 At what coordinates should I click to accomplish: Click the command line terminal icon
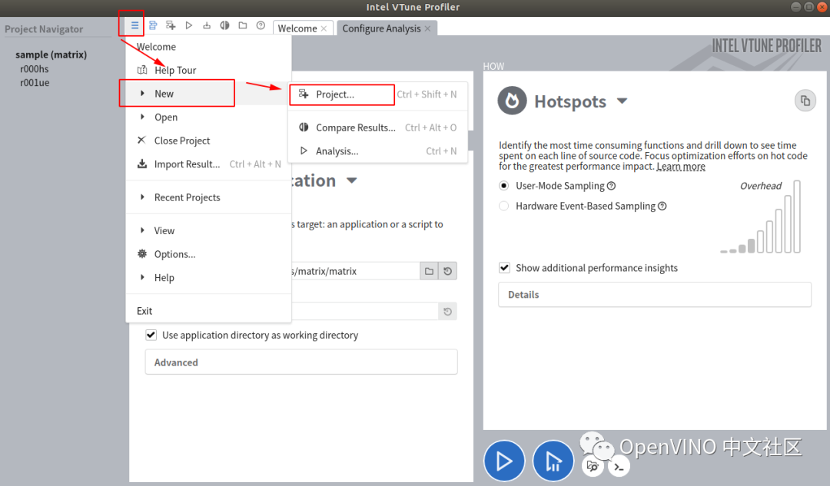pyautogui.click(x=619, y=467)
